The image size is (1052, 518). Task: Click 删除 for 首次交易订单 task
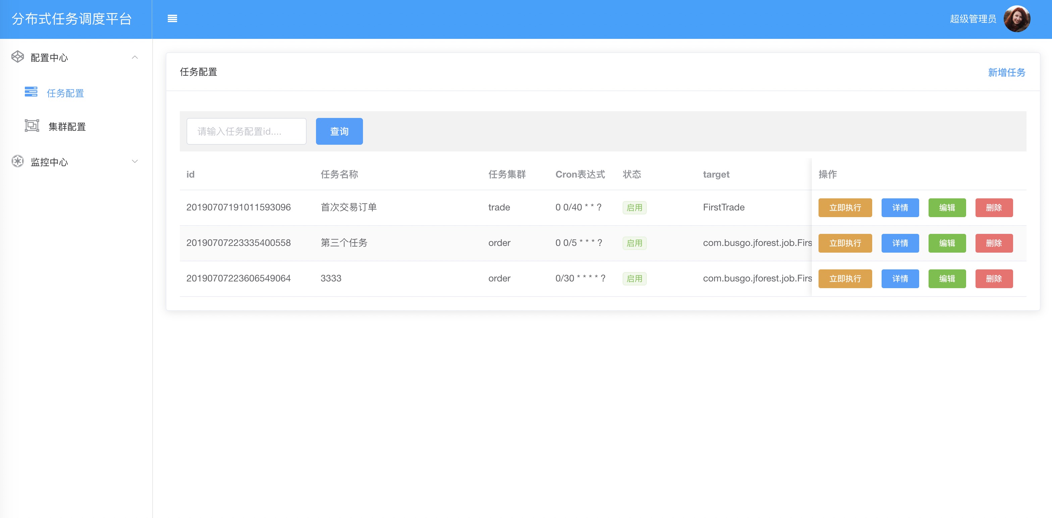(x=994, y=208)
